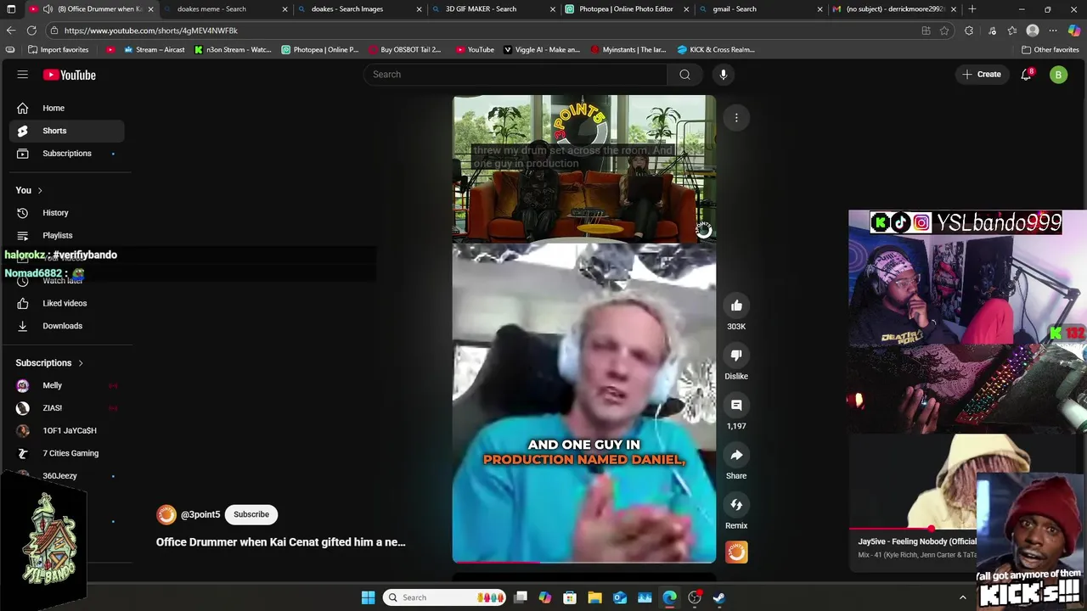Open the @3point5 channel avatar

166,514
